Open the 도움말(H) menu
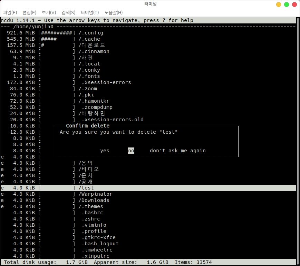This screenshot has height=266, width=300. pos(113,13)
